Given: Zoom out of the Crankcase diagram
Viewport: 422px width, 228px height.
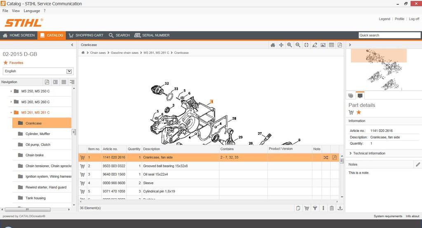Looking at the screenshot, I should click(x=298, y=45).
